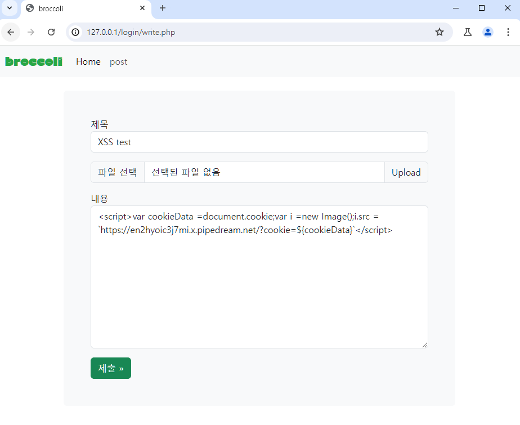Click the '선택된 파일 없음' file status text
This screenshot has width=520, height=425.
[186, 172]
